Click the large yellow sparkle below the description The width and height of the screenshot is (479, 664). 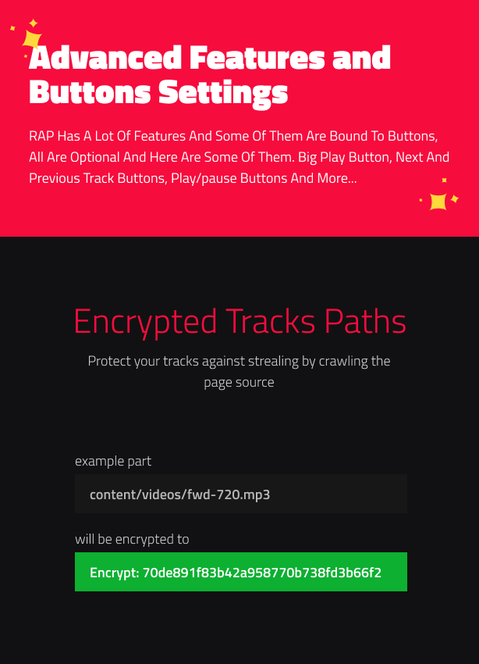[x=438, y=202]
